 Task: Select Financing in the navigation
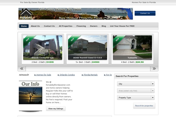(x=81, y=26)
